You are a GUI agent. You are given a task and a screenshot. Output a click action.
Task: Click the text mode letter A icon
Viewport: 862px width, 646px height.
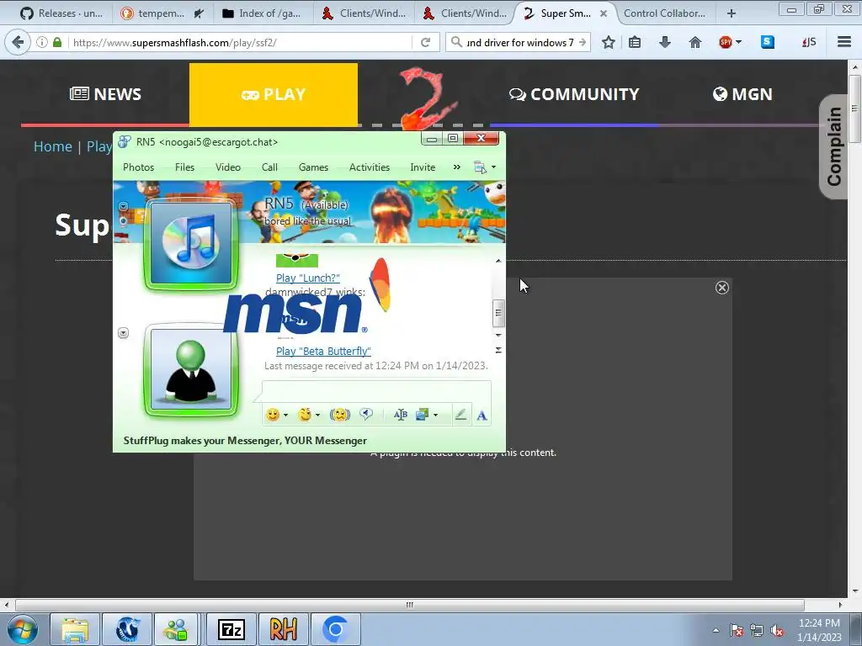pos(482,416)
